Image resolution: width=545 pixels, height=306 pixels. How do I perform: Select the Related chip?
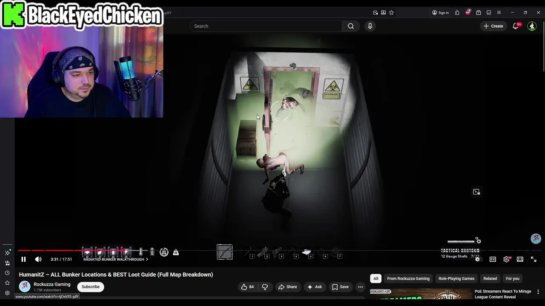coord(490,278)
